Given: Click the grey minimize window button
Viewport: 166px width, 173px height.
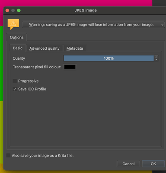Looking at the screenshot, I should pyautogui.click(x=13, y=10).
